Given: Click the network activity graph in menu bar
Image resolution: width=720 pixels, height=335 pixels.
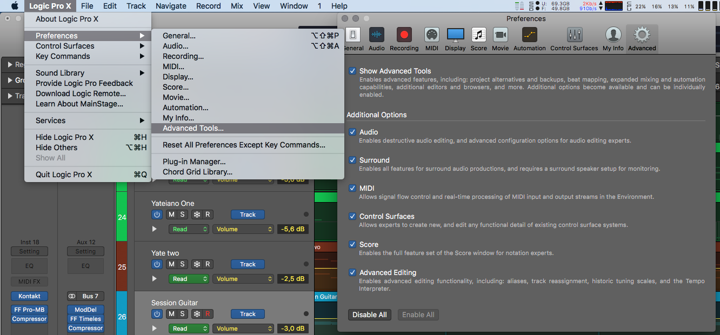Looking at the screenshot, I should point(613,6).
